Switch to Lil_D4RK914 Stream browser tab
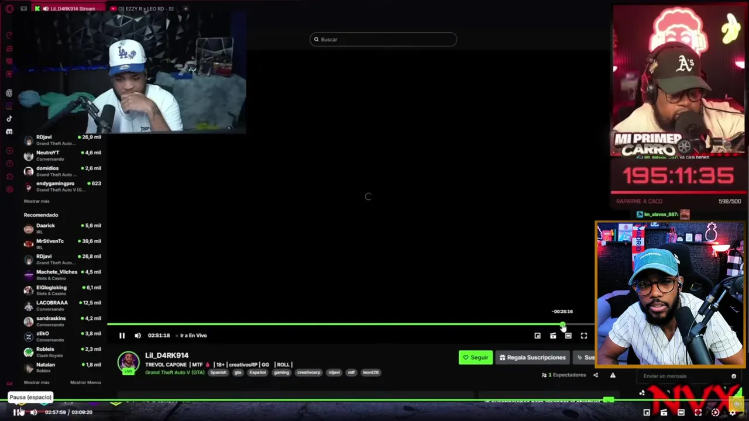749x421 pixels. coord(68,9)
